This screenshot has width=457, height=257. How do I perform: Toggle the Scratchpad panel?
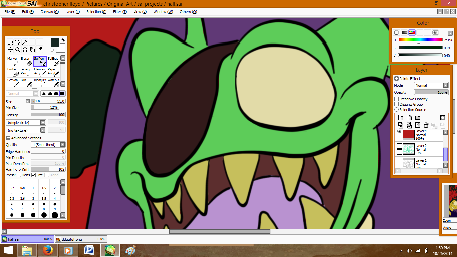pos(435,33)
